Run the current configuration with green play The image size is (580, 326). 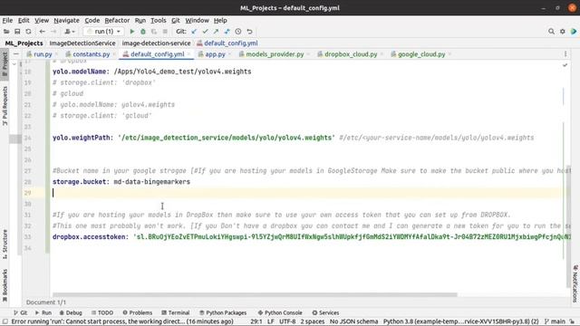tap(131, 32)
